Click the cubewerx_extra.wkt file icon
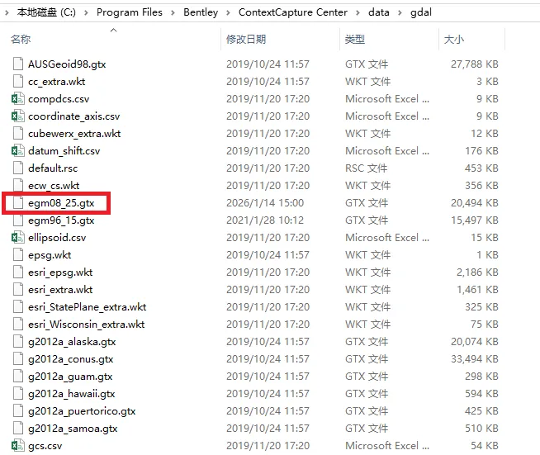 (x=18, y=133)
